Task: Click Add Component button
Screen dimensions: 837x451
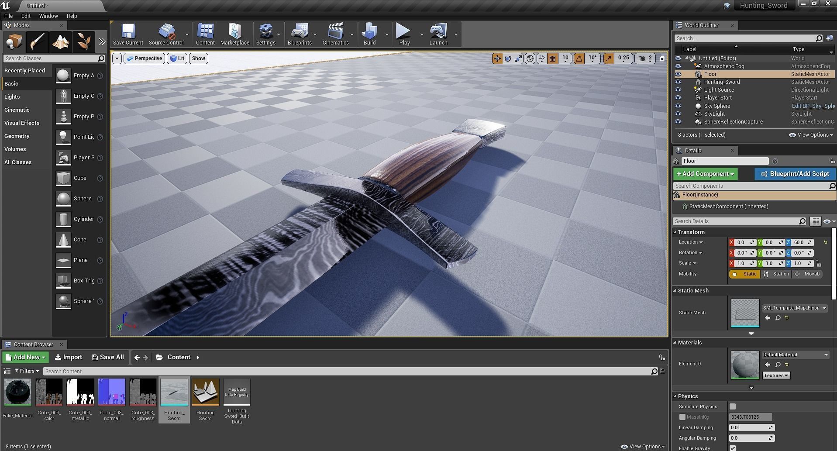Action: [705, 174]
